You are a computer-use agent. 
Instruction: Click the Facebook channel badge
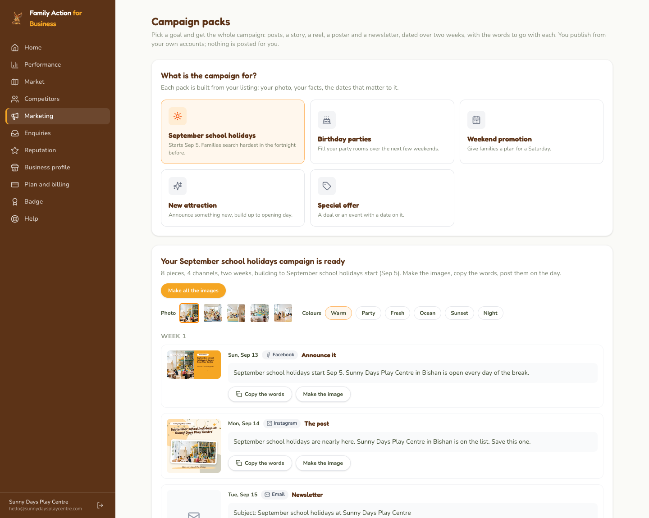point(280,355)
